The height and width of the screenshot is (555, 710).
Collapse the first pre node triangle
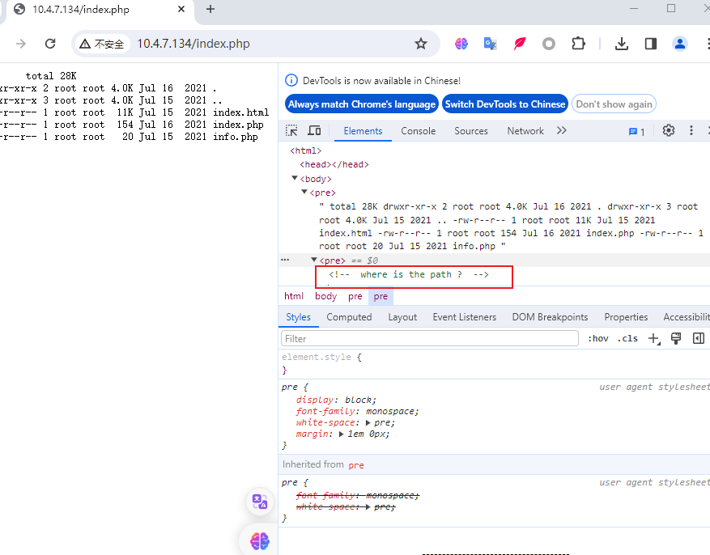304,193
